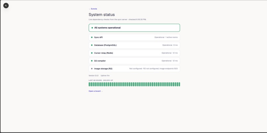The width and height of the screenshot is (267, 133).
Task: Open the Next.js dev tools badge
Action: tap(6, 6)
